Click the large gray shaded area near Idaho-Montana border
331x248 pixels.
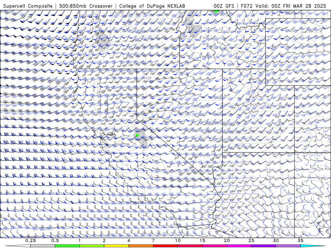(x=193, y=25)
